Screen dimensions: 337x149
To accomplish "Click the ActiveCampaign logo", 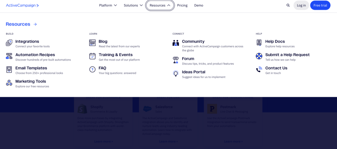I will (x=22, y=5).
